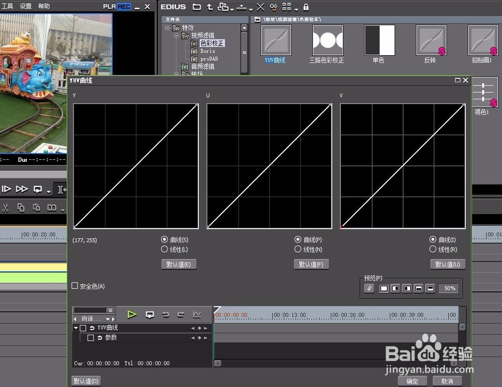The image size is (502, 387).
Task: Reset the YUV曲线 row default arrow icon
Action: [92, 328]
